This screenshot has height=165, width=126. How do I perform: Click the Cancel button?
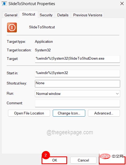[x=83, y=160]
